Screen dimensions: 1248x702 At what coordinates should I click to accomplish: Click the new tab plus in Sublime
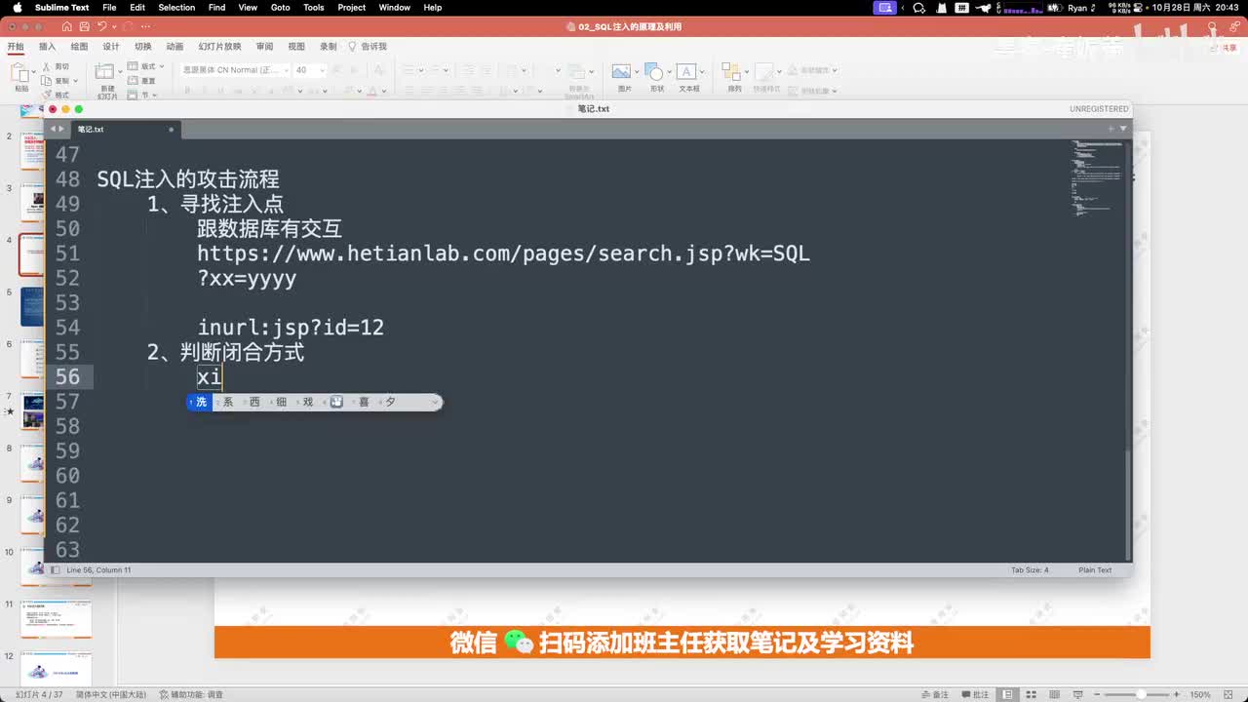(x=1111, y=129)
